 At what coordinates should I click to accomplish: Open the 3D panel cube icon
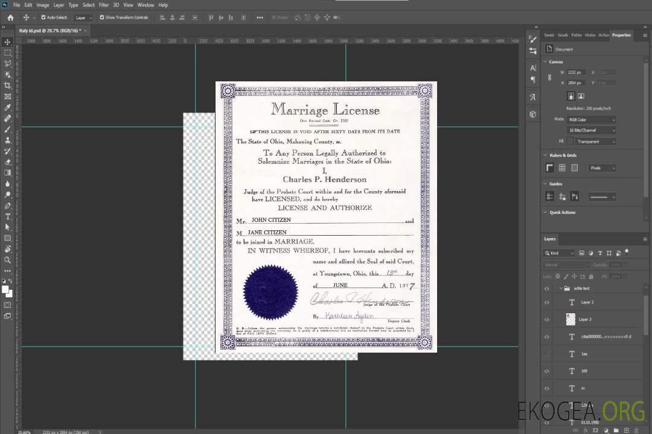coord(533,114)
